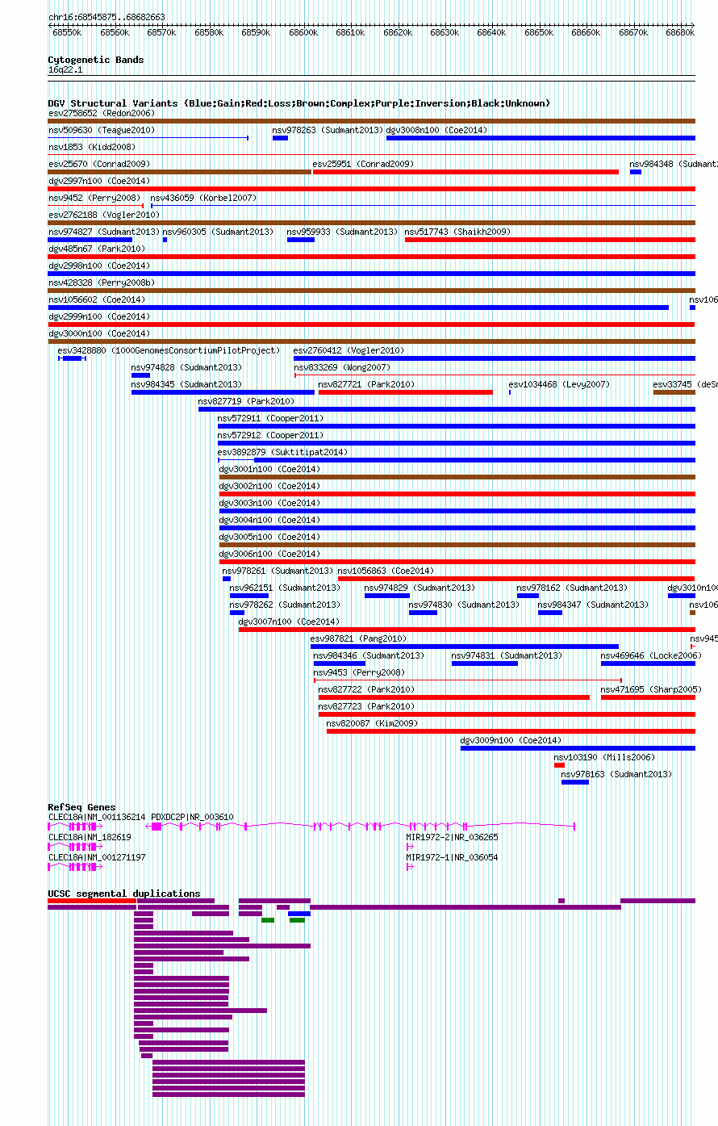
Task: Click nsv827722 (Park2010) label
Action: tap(366, 689)
